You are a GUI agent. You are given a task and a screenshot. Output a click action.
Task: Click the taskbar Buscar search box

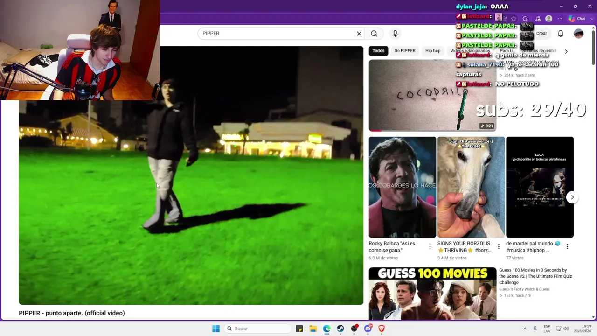click(258, 329)
